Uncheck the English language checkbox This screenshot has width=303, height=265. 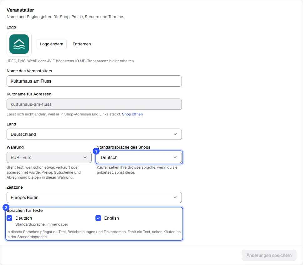pyautogui.click(x=98, y=218)
